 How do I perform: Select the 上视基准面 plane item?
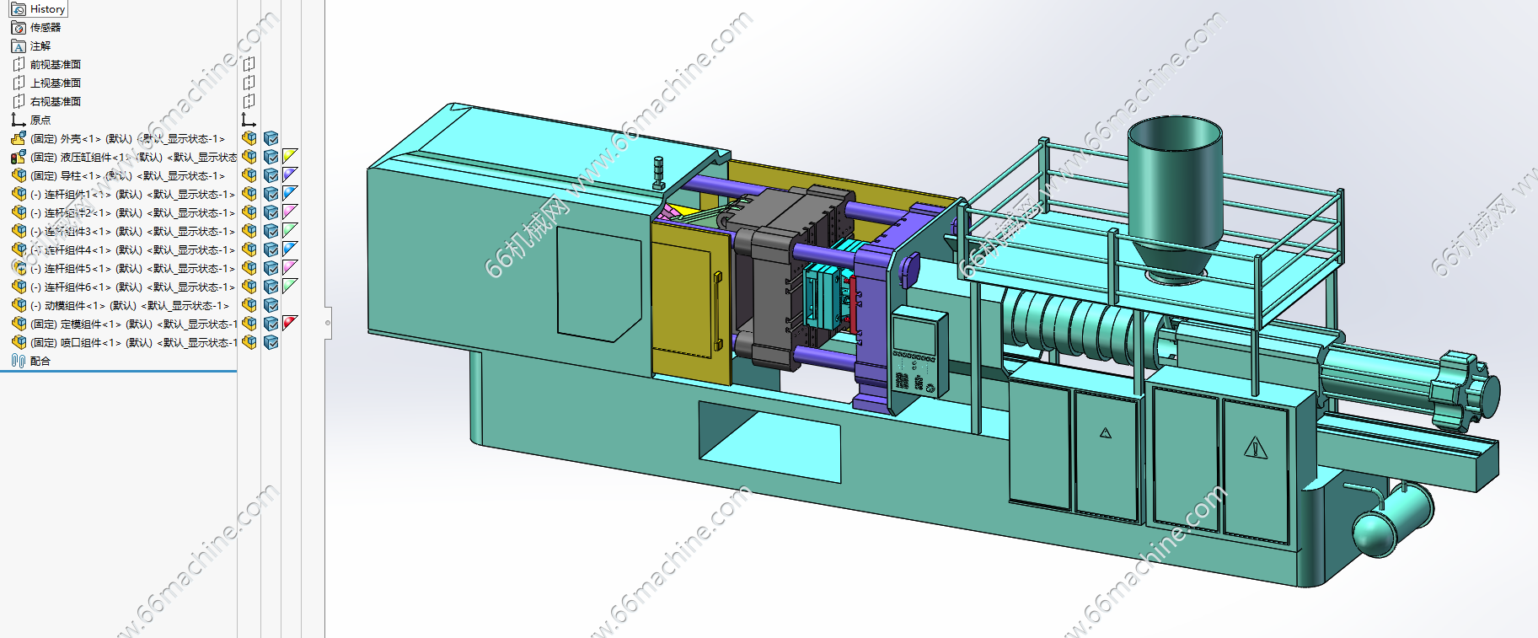56,83
